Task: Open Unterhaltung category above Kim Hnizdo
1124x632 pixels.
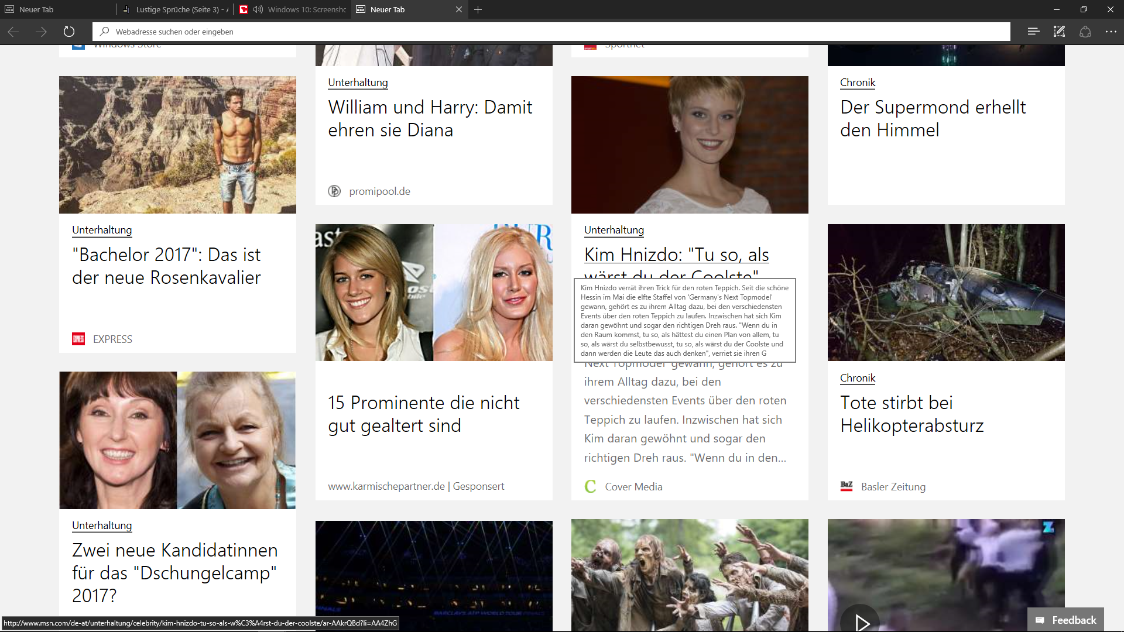Action: [x=614, y=230]
